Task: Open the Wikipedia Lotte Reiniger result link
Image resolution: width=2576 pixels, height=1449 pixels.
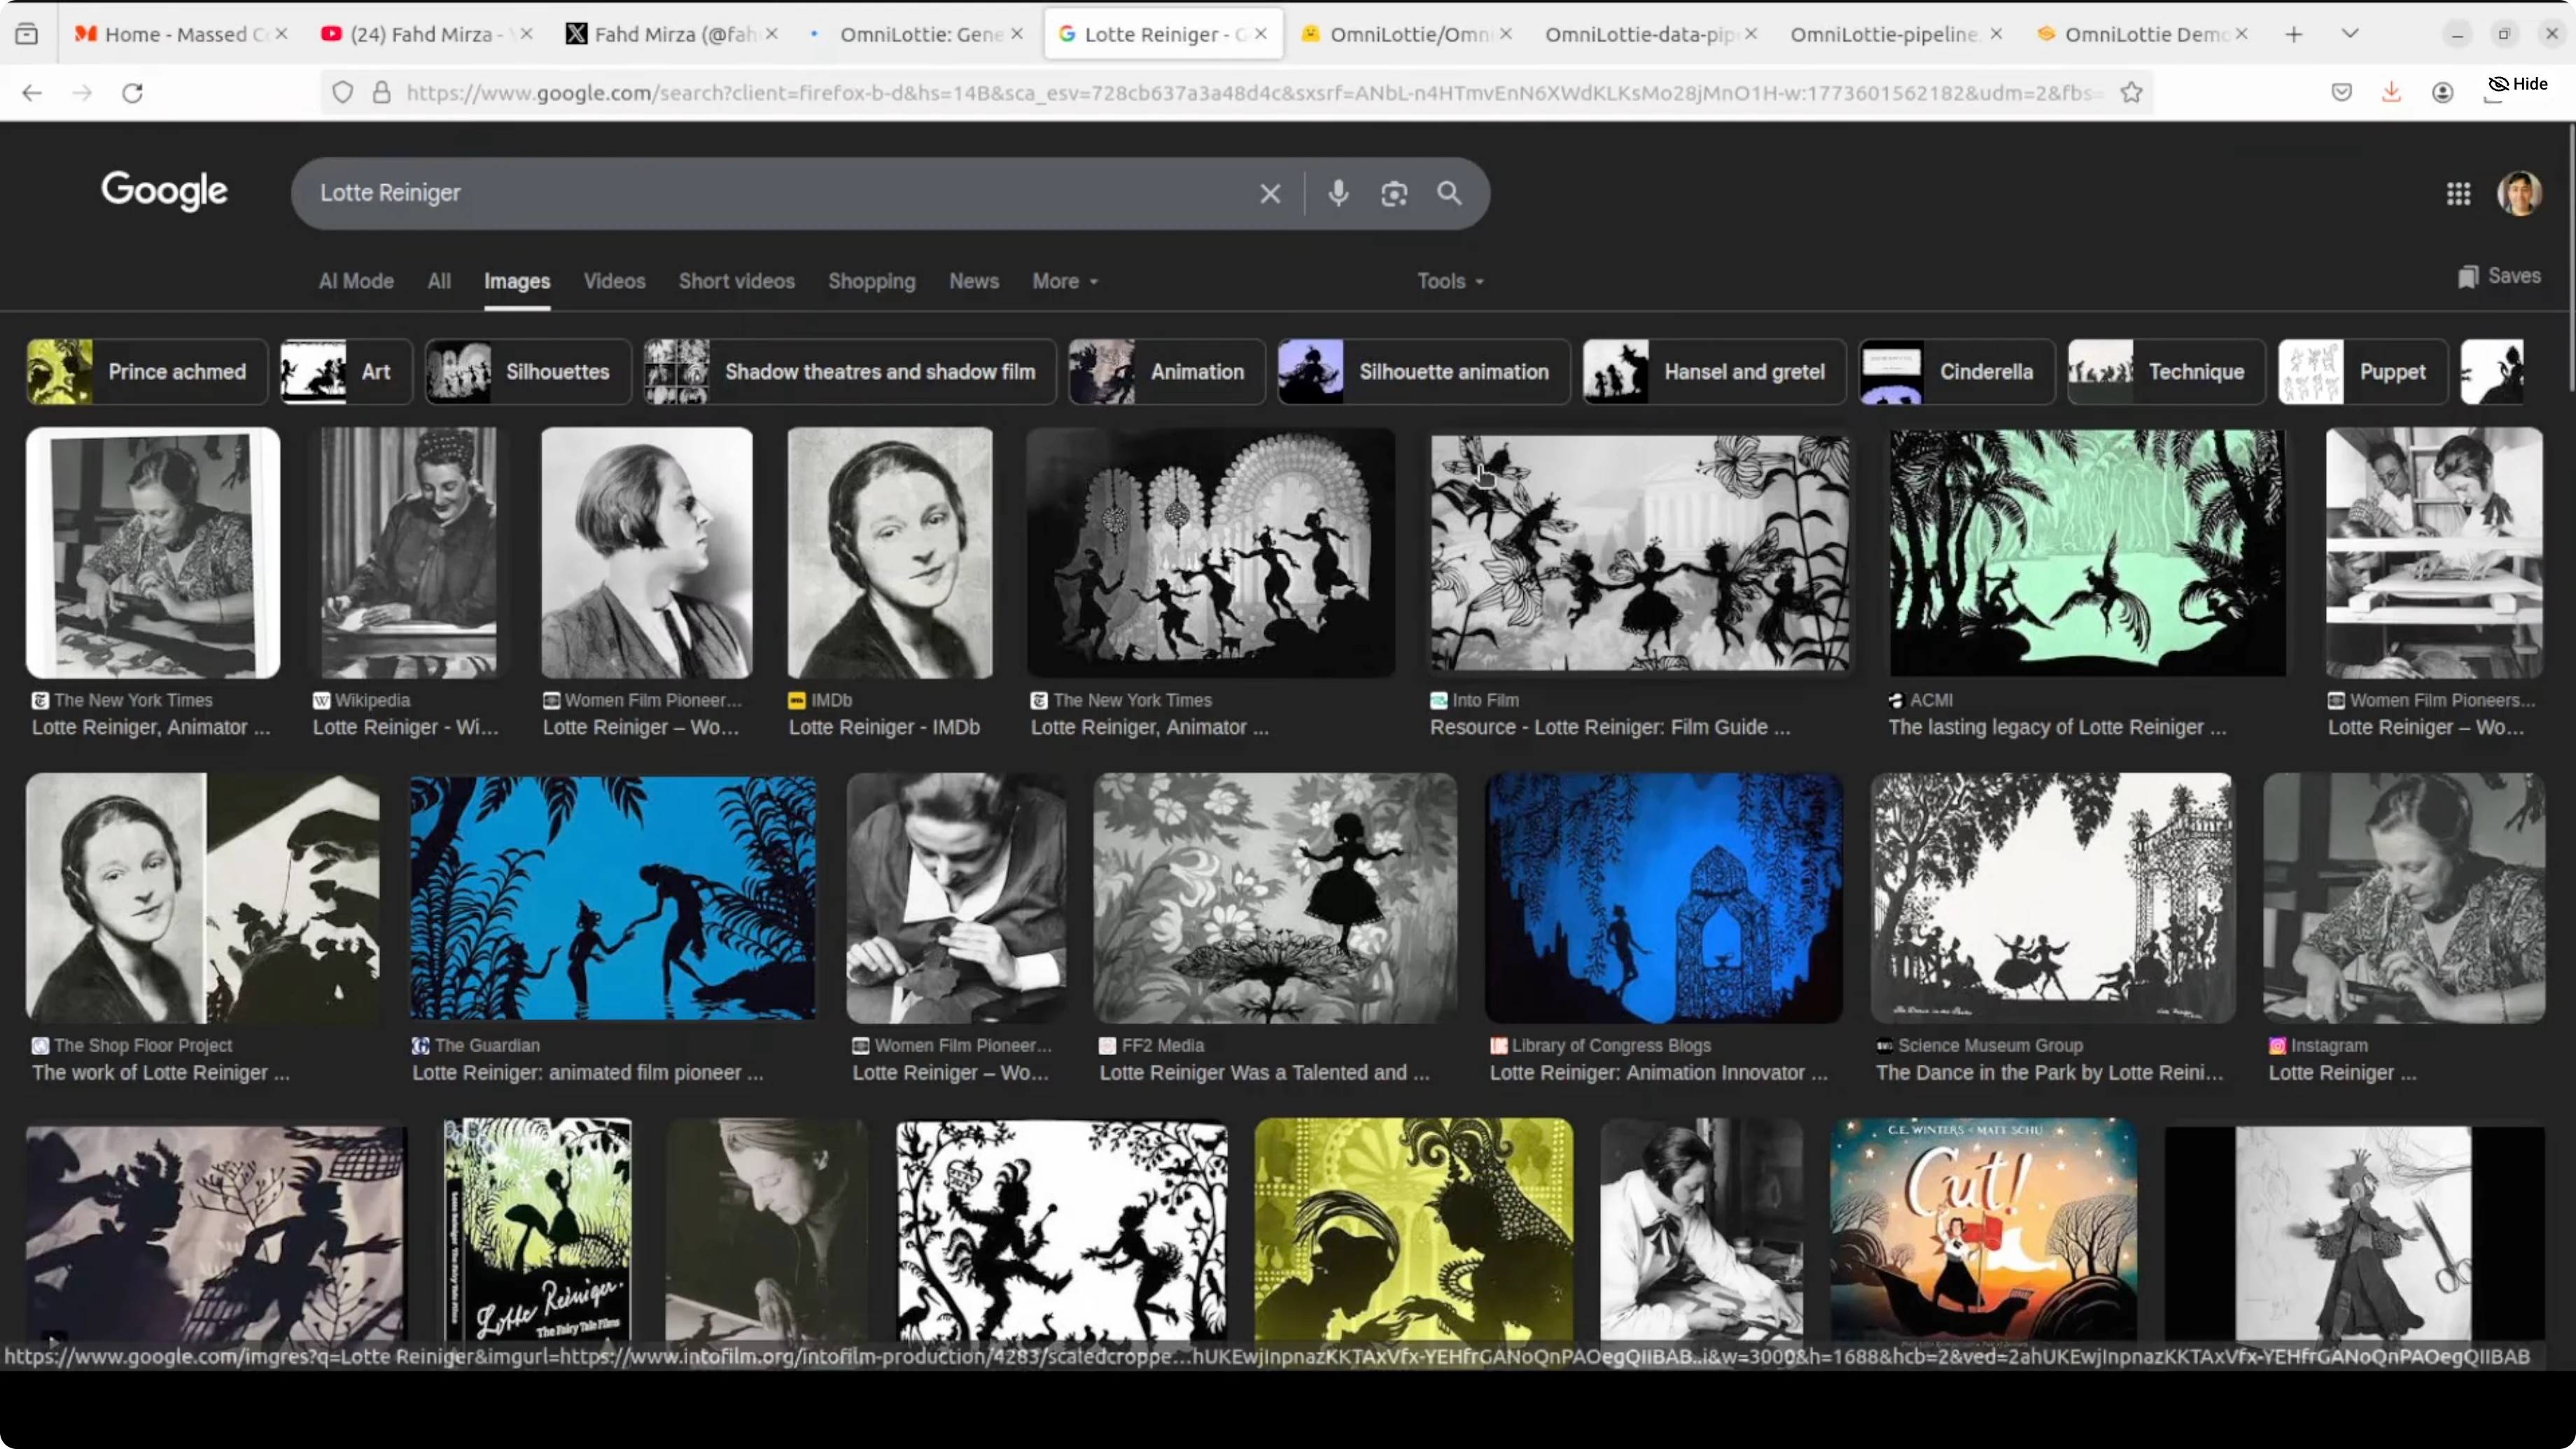Action: tap(405, 727)
